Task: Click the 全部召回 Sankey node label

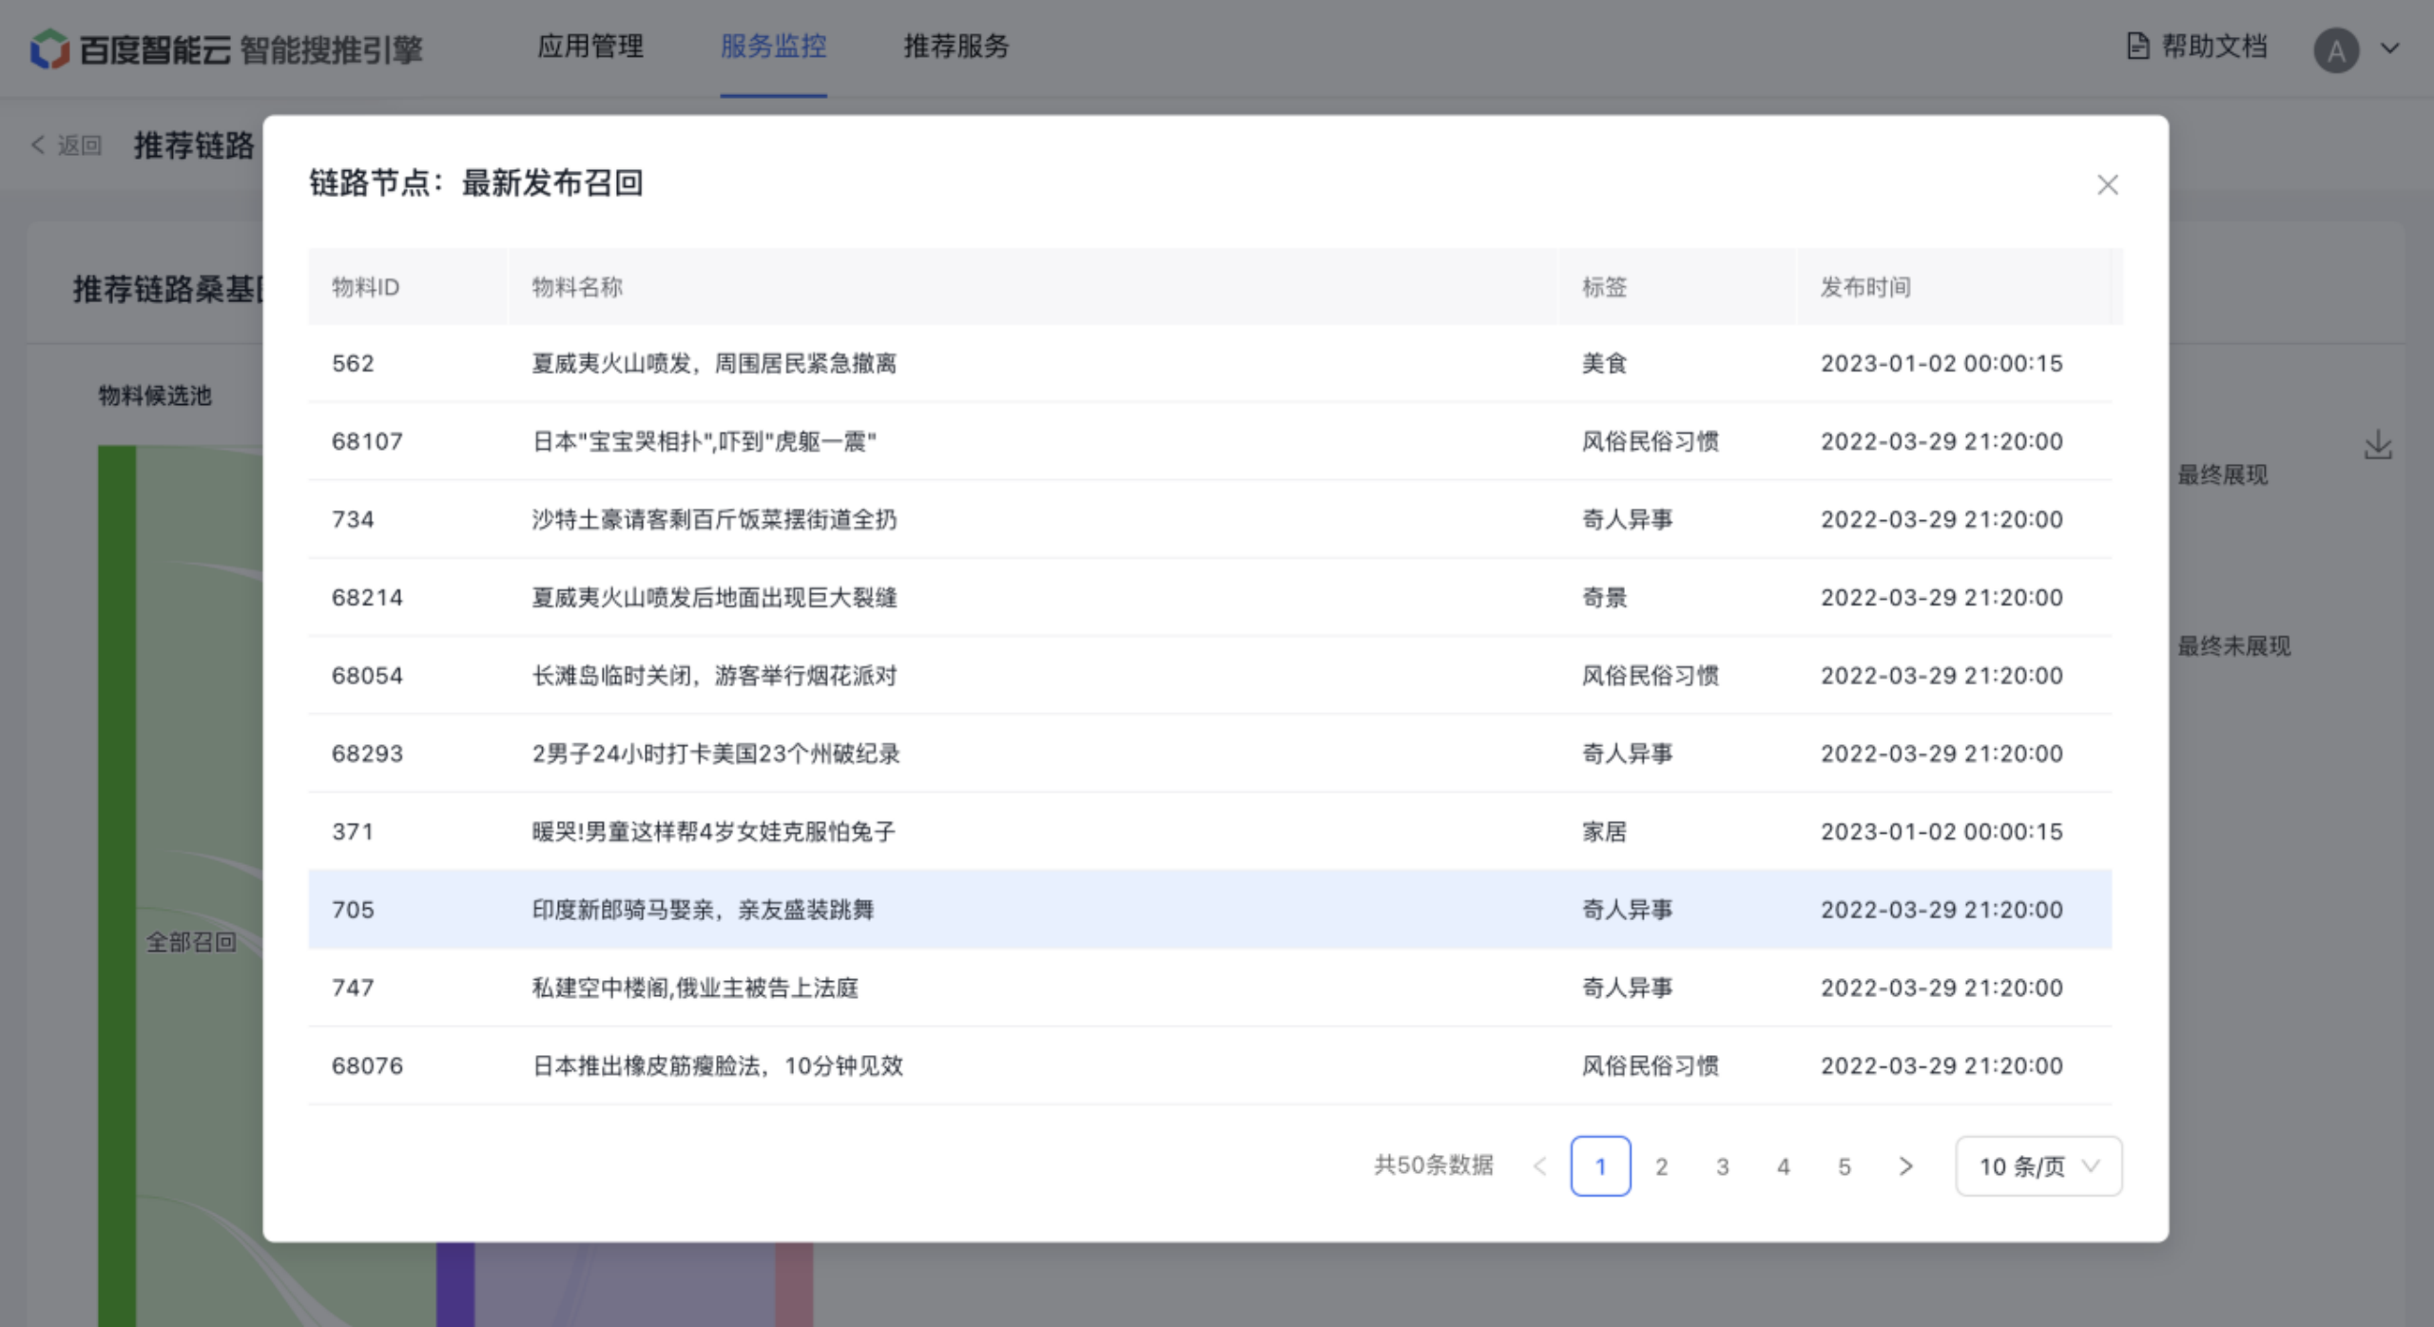Action: point(190,942)
